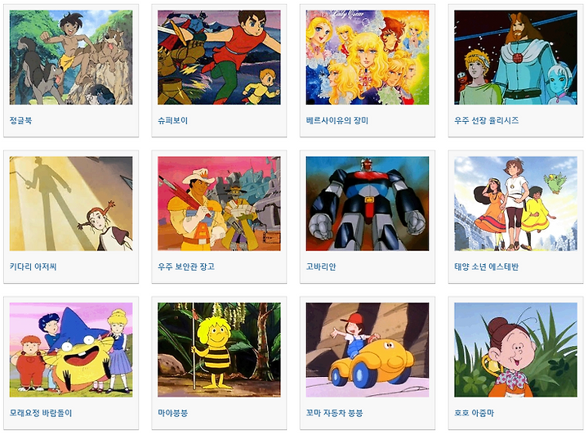Image resolution: width=588 pixels, height=435 pixels.
Task: Click the 슈퍼보이 text link
Action: [172, 120]
